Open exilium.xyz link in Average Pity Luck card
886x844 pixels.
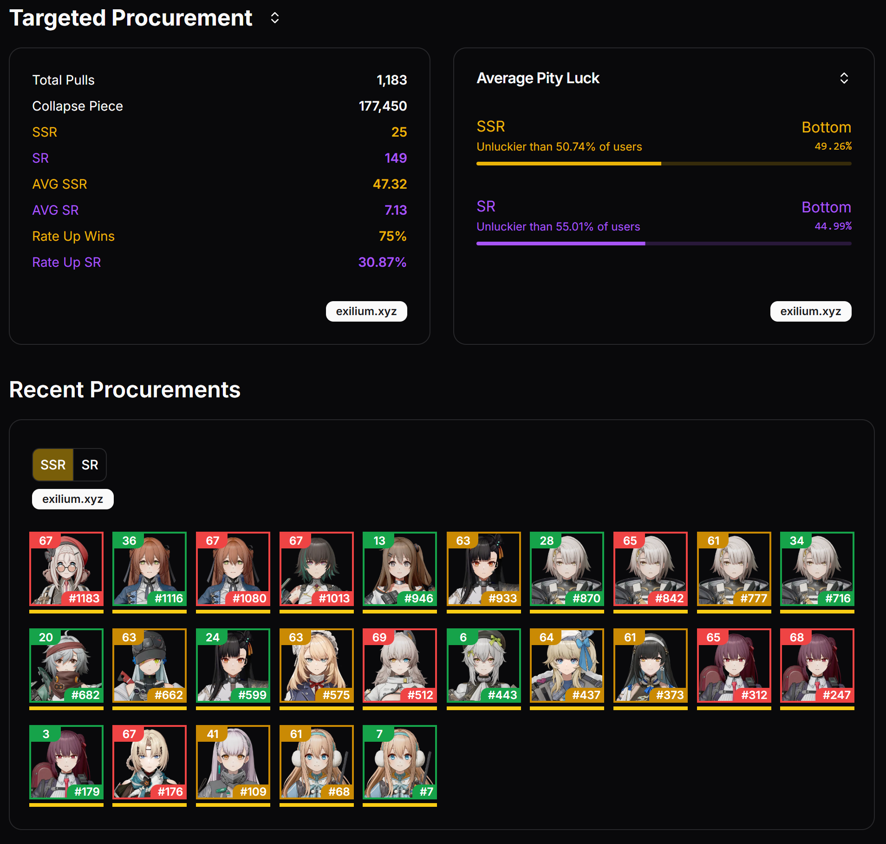coord(811,311)
